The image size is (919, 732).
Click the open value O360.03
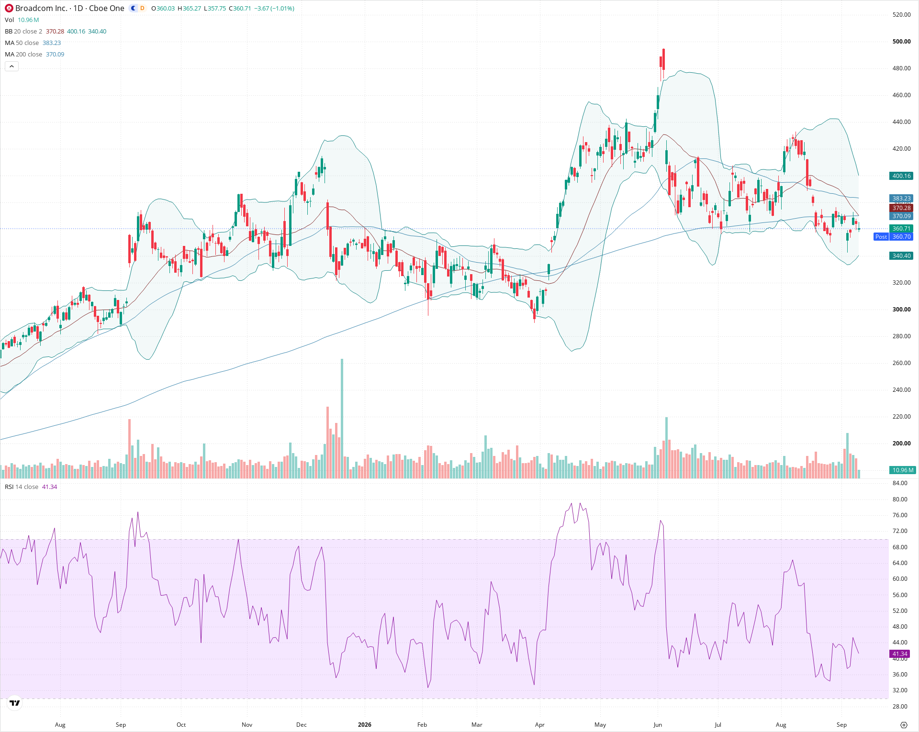[x=163, y=9]
